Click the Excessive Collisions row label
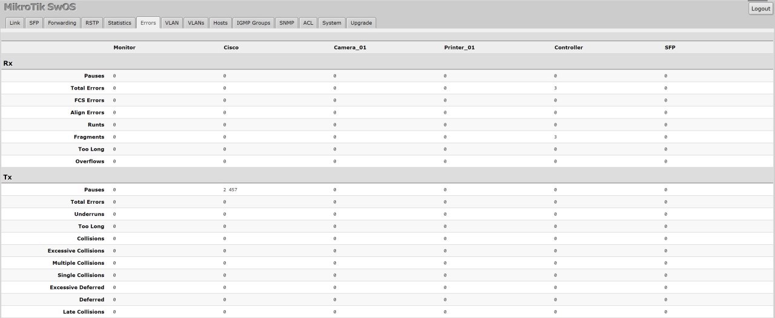Screen dimensions: 775x318 (76, 251)
